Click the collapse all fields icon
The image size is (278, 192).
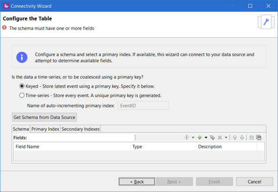(252, 138)
